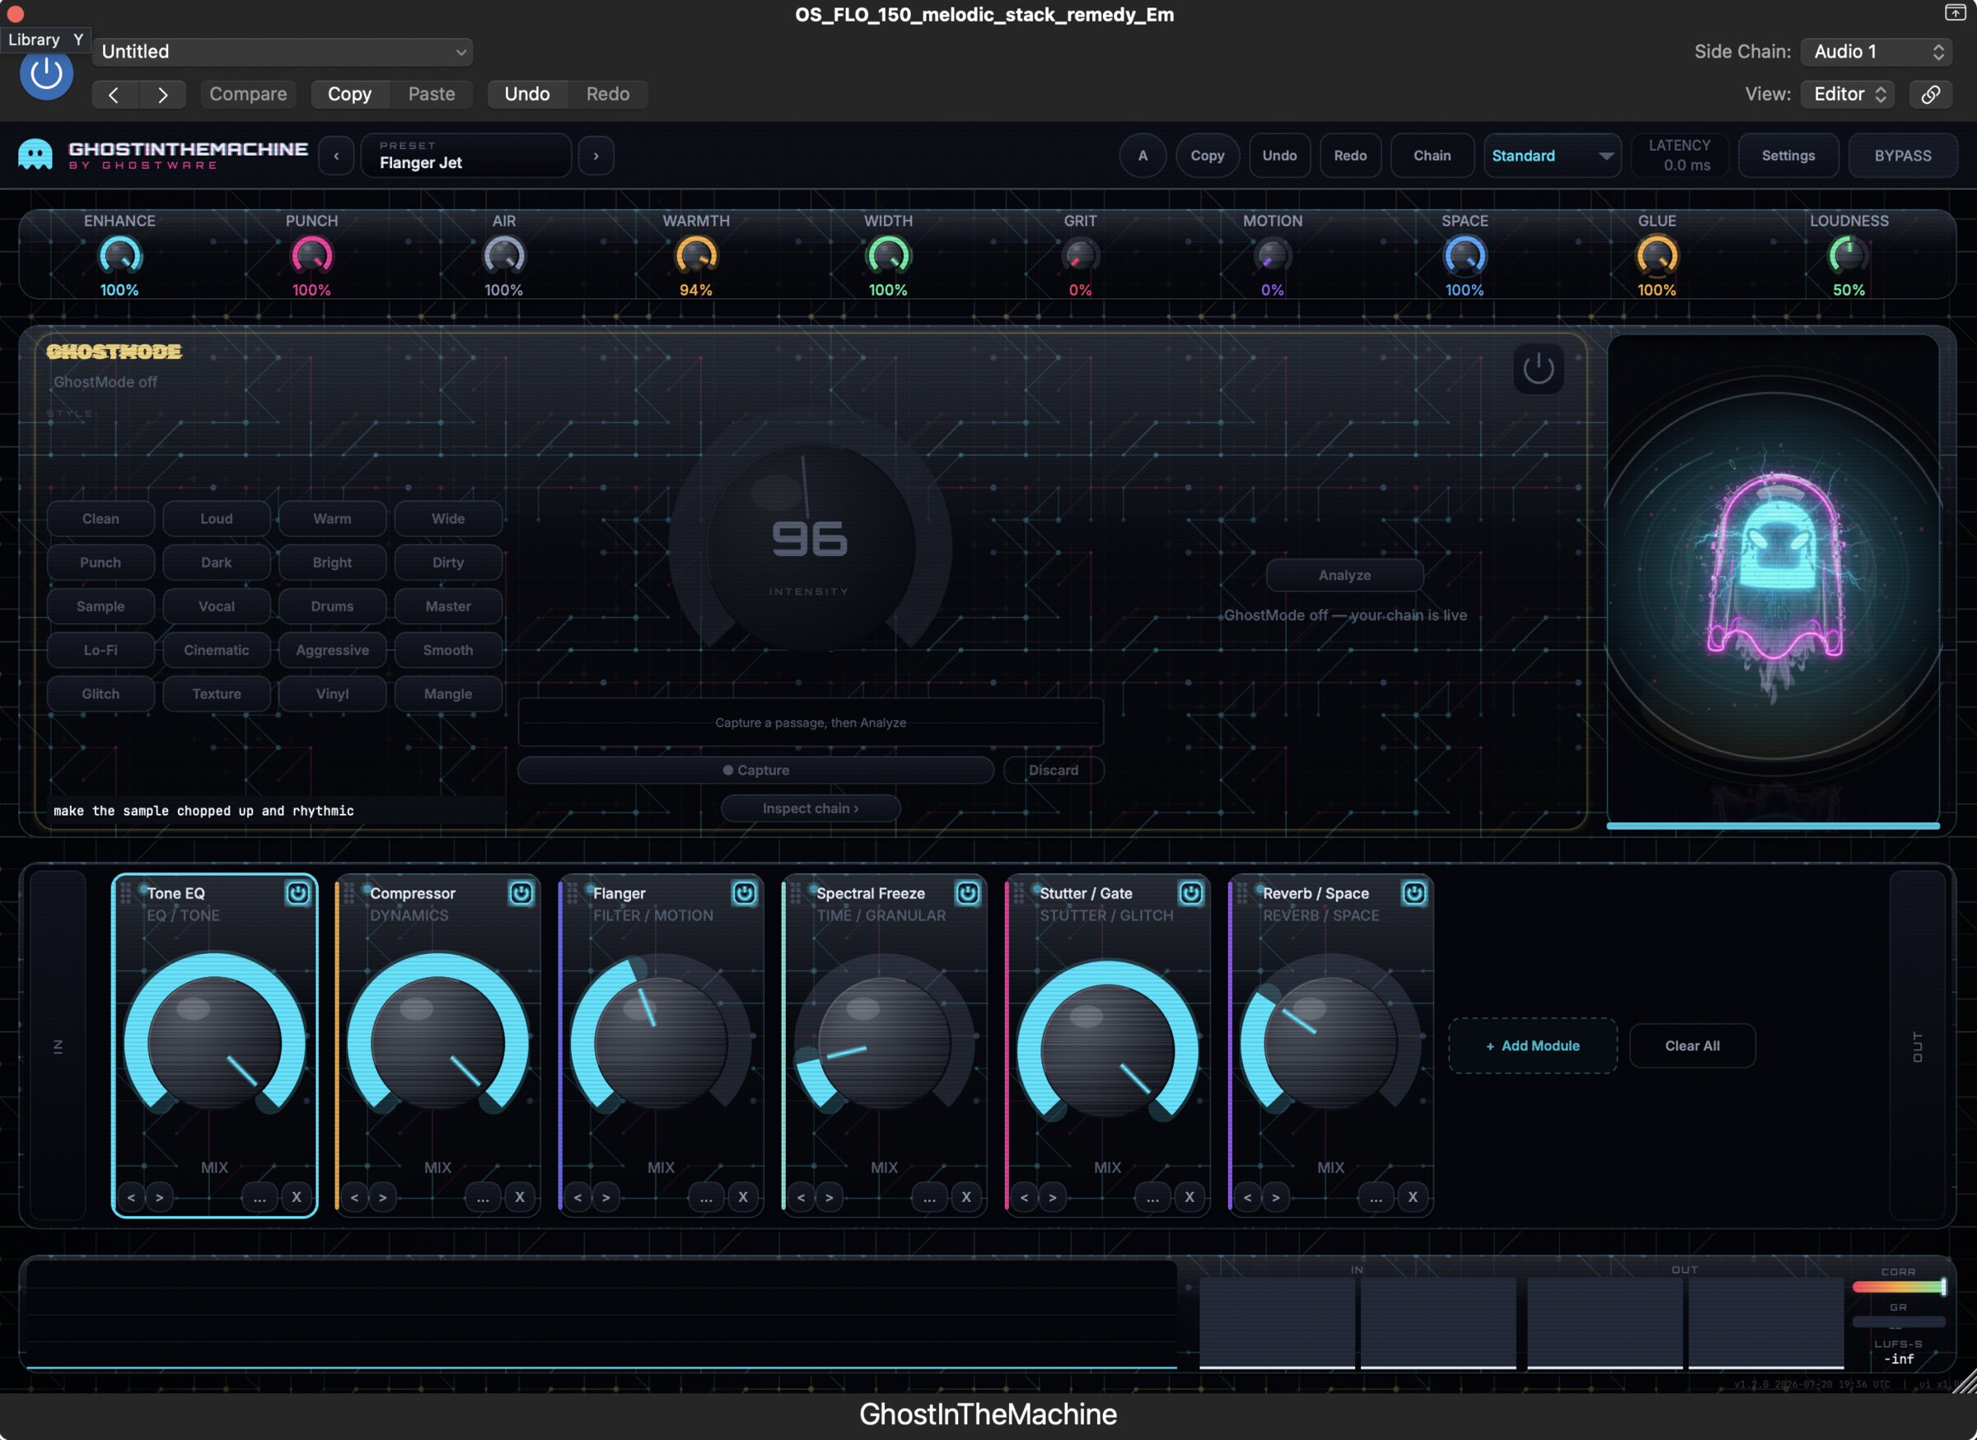Go to the previous host preset arrow
1977x1440 pixels.
[x=115, y=94]
